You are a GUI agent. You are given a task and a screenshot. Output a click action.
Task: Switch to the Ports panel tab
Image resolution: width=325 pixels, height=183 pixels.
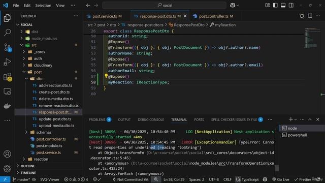(x=199, y=120)
